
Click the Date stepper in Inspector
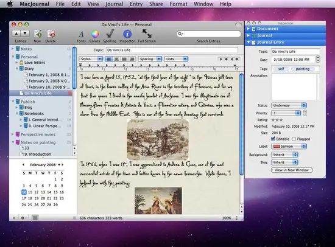tap(318, 59)
